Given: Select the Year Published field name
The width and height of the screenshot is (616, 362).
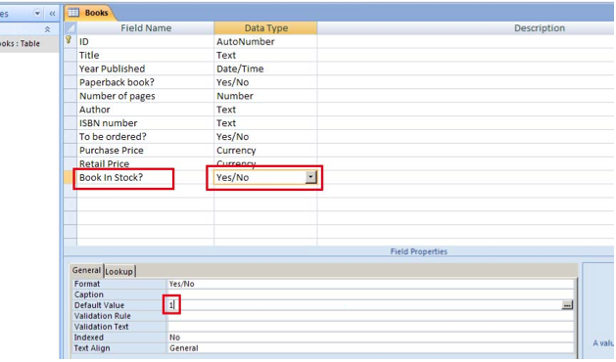Looking at the screenshot, I should [145, 68].
